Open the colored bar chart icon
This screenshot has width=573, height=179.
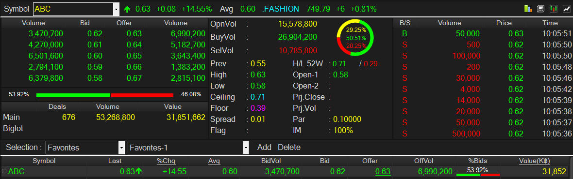click(x=528, y=9)
